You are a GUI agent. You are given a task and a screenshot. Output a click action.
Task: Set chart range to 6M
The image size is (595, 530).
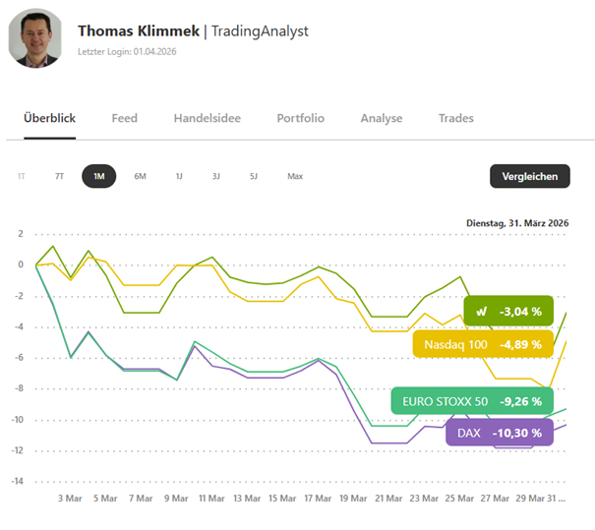pos(140,176)
